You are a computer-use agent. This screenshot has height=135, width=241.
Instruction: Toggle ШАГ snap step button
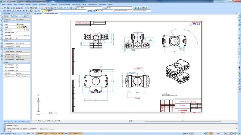tap(29, 133)
